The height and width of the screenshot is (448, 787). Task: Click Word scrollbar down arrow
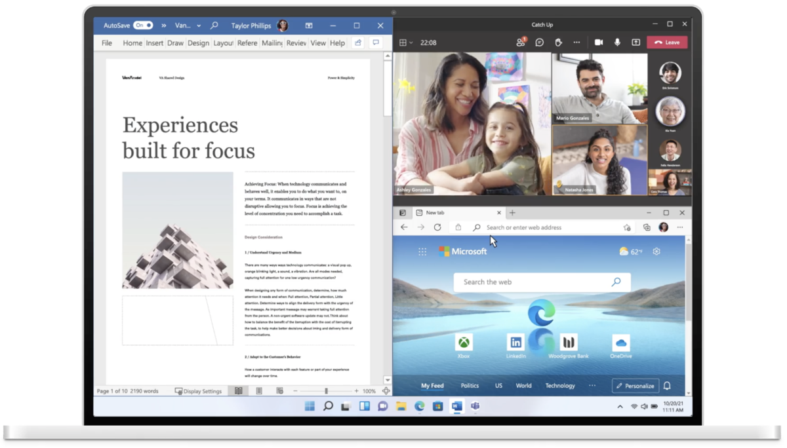[388, 380]
